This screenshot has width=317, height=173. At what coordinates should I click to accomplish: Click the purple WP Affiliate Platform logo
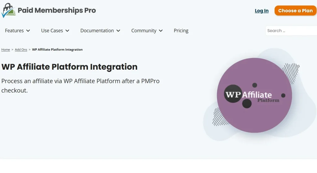(254, 95)
